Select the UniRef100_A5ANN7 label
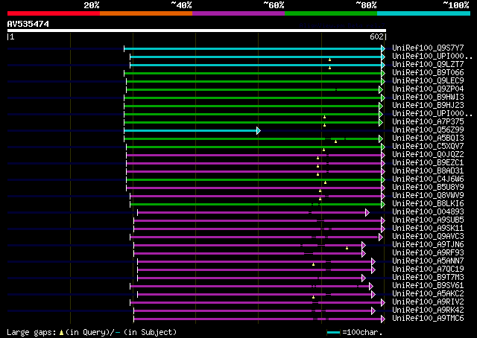 click(x=428, y=261)
